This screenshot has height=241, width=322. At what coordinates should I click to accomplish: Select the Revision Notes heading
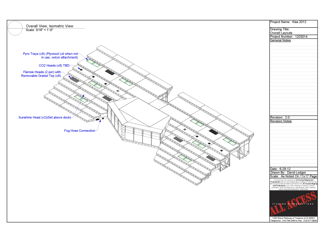(x=281, y=121)
